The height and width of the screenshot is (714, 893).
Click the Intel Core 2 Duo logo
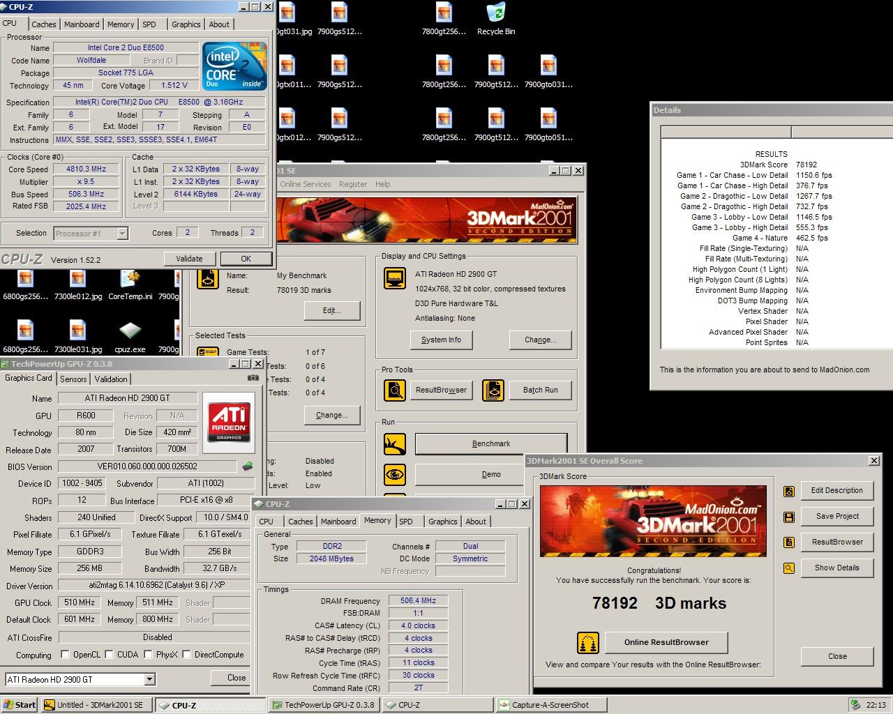click(x=234, y=66)
